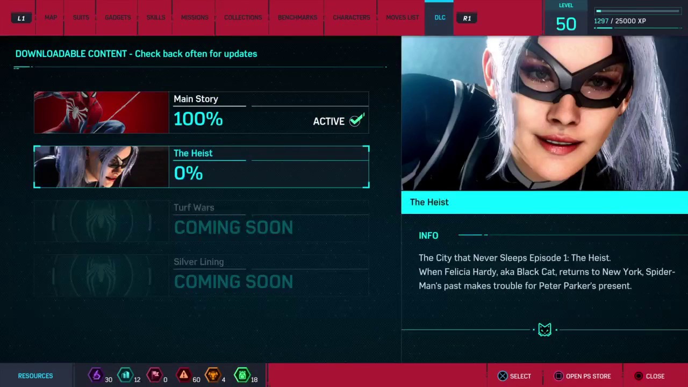Click the large Black Cat preview image
This screenshot has width=688, height=387.
(544, 113)
